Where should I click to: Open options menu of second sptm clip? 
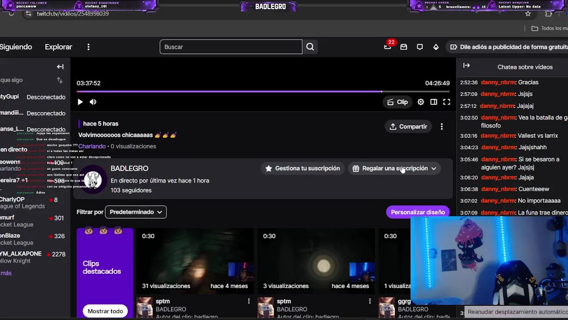(370, 301)
